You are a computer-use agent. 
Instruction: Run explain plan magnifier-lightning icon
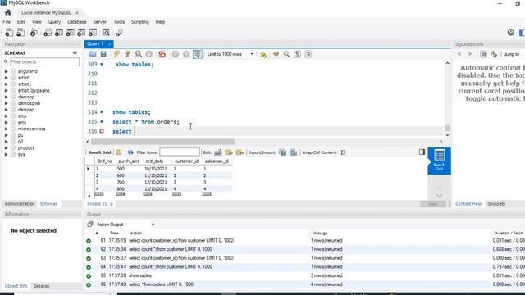(x=138, y=54)
